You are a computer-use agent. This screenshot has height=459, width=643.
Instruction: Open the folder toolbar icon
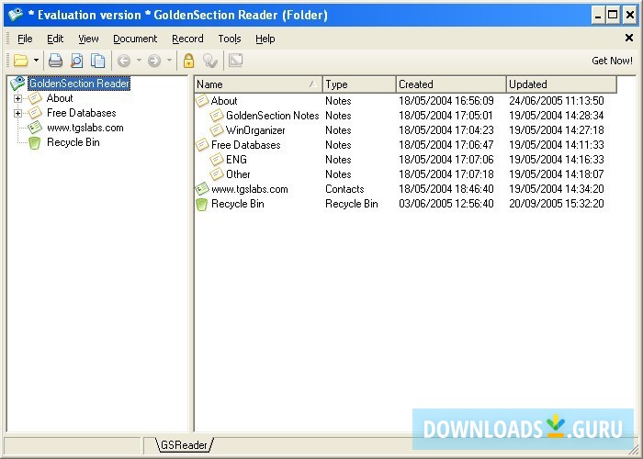(x=21, y=61)
